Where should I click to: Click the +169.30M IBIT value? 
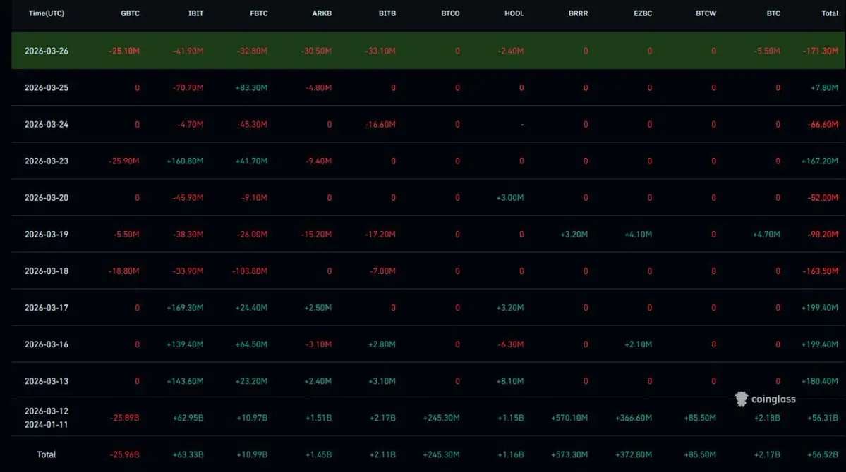click(185, 308)
